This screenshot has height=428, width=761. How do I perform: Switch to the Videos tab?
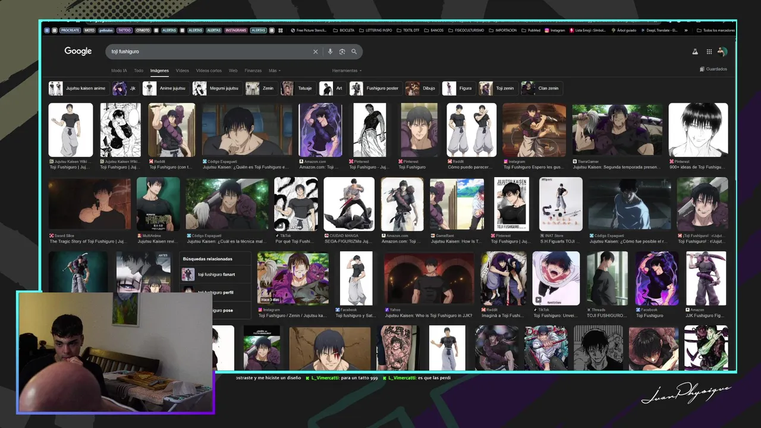coord(183,71)
